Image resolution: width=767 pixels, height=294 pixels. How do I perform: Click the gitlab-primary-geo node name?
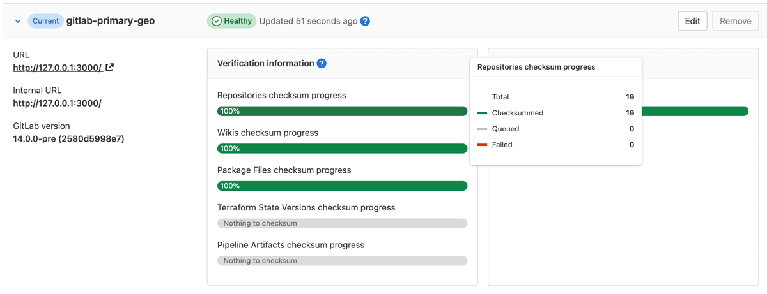(111, 21)
